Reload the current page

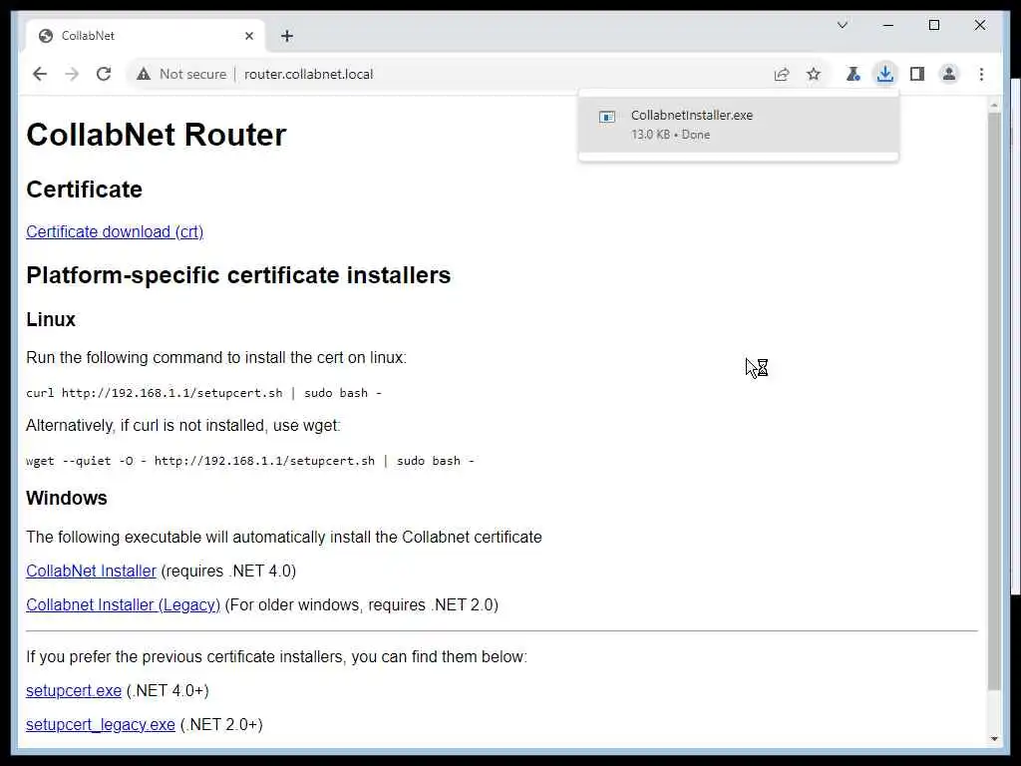[104, 74]
